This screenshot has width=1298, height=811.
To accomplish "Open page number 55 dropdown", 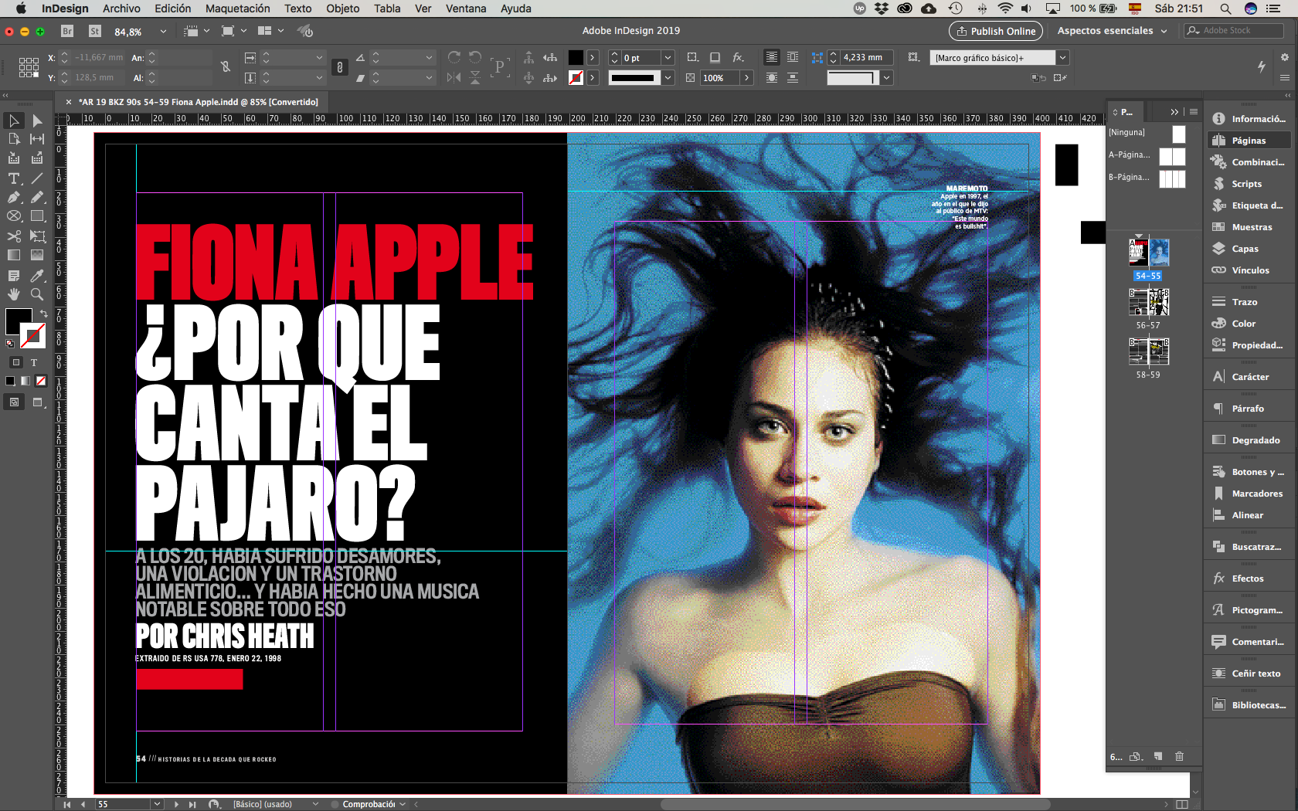I will coord(158,804).
